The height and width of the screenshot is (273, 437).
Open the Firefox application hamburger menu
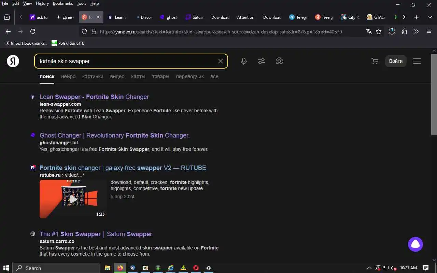click(429, 31)
